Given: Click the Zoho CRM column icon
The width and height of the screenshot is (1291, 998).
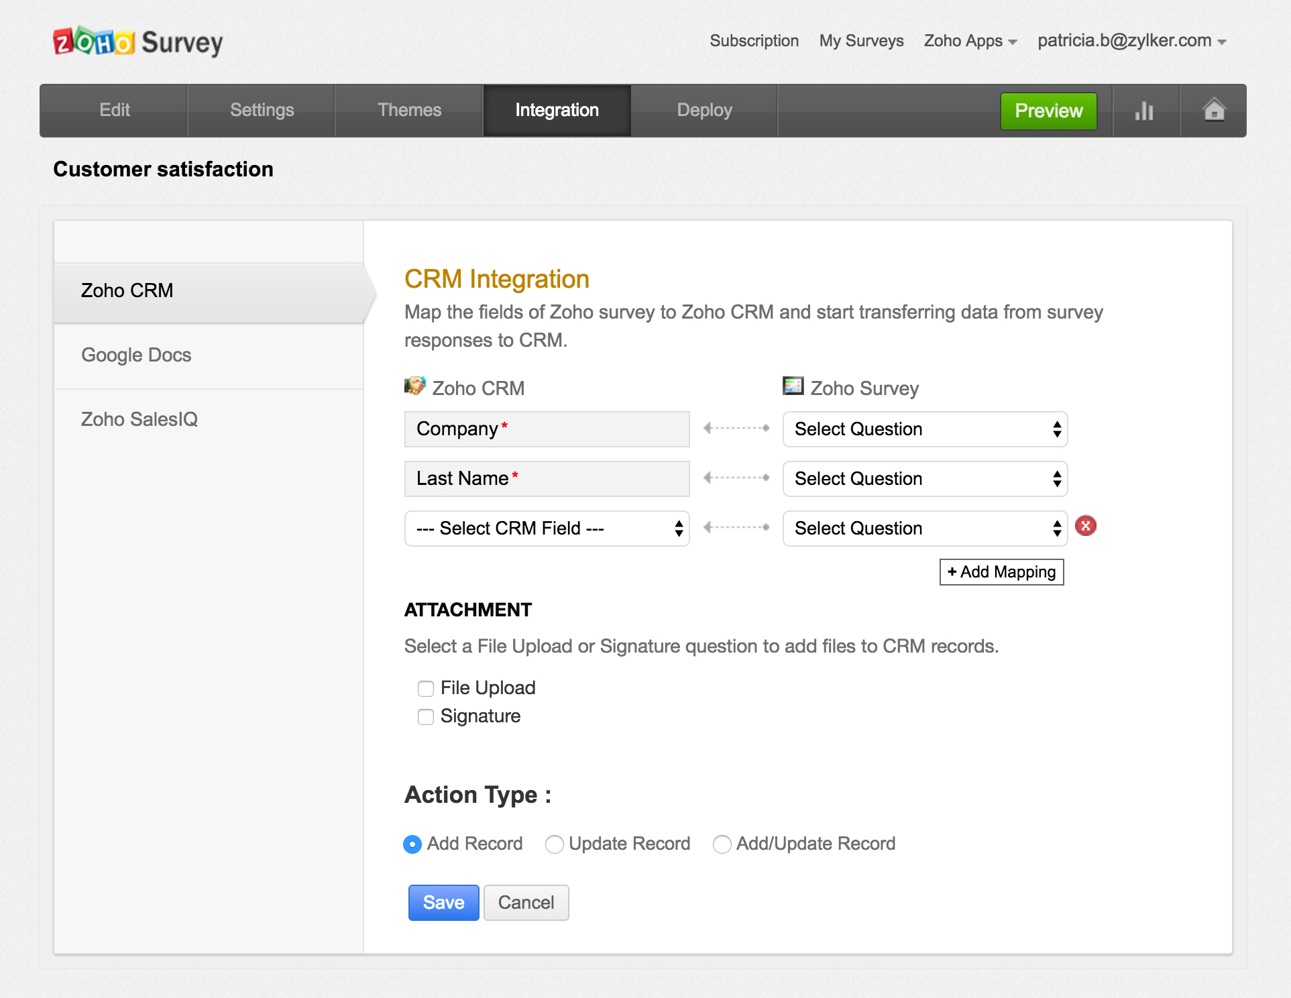Looking at the screenshot, I should [414, 386].
